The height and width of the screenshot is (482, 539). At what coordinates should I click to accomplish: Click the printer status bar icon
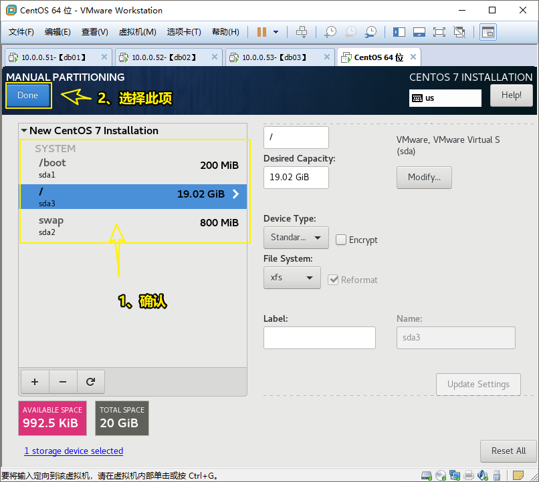coord(469,475)
